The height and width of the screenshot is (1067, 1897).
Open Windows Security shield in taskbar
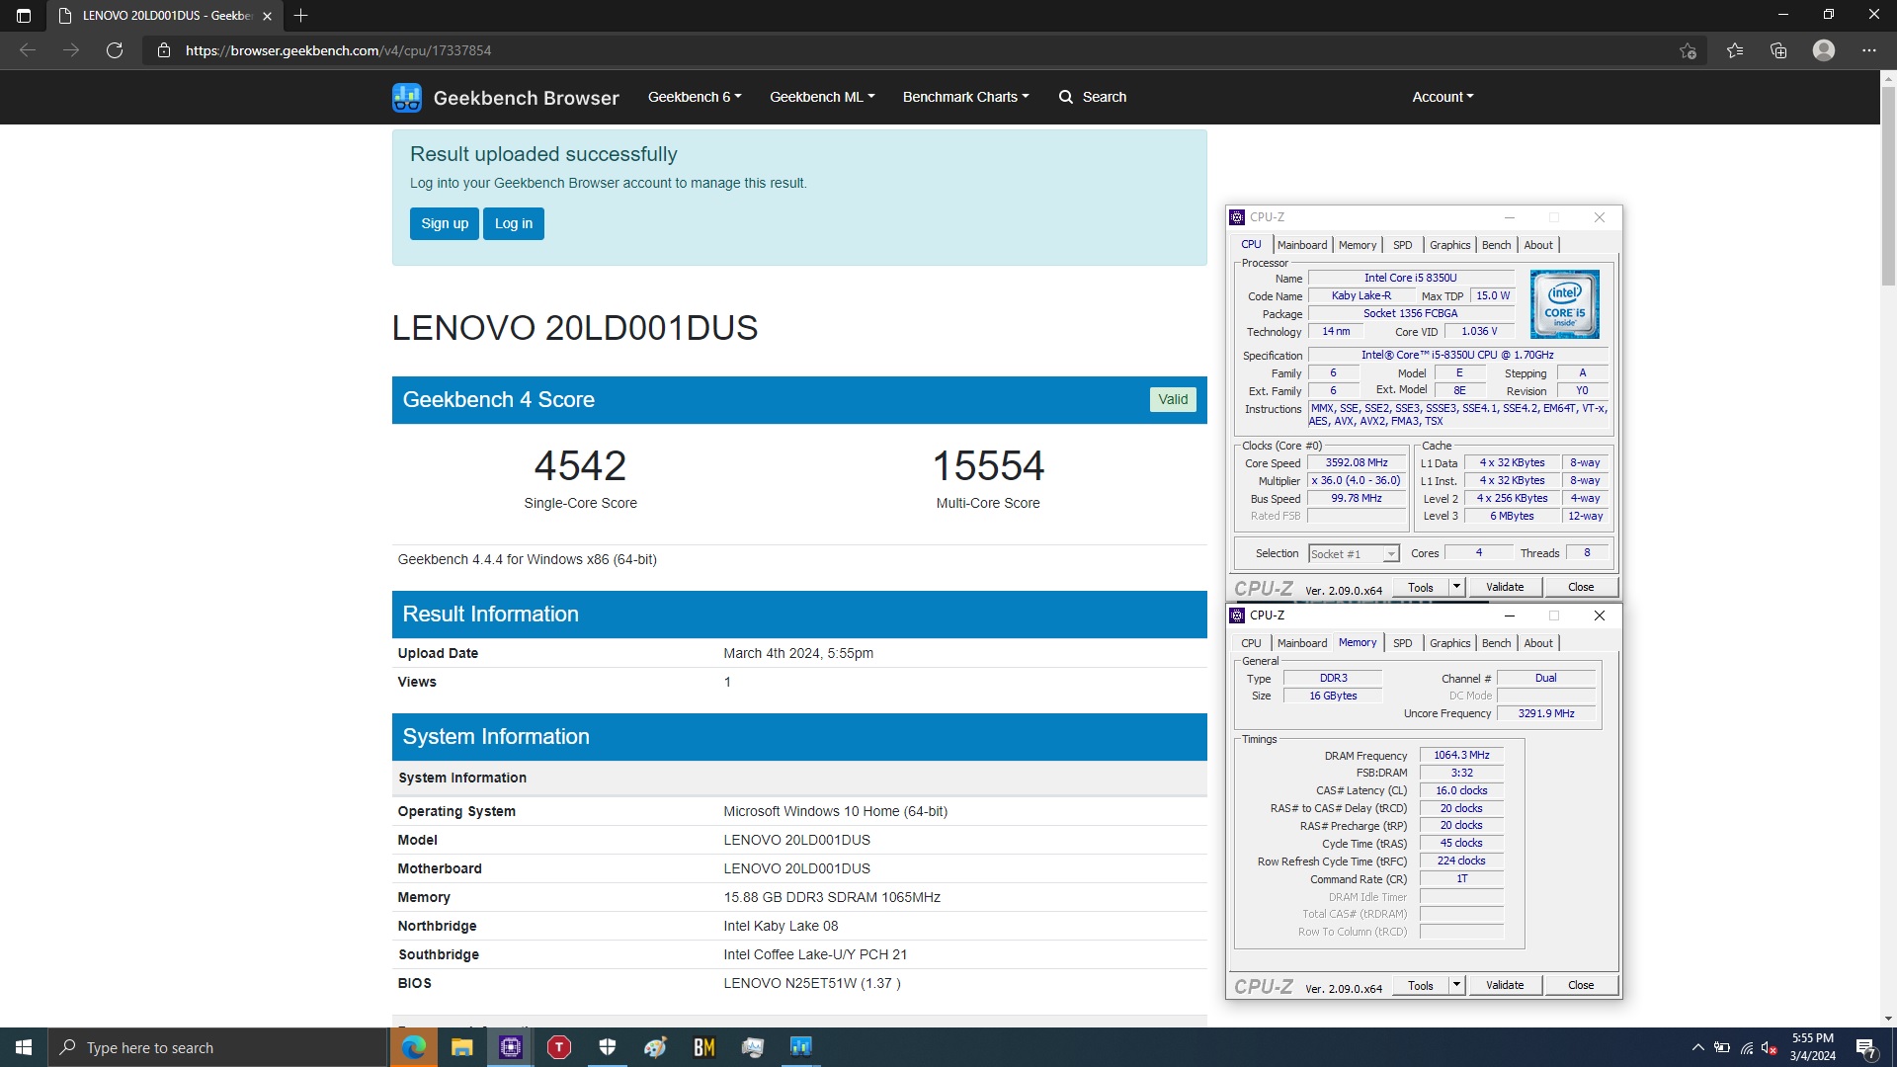(x=608, y=1047)
